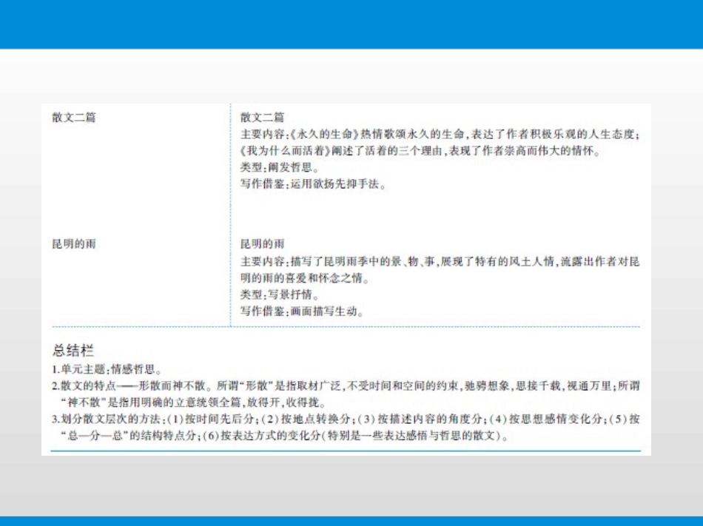Click the right column title '昆明的雨'
The width and height of the screenshot is (703, 526).
point(262,244)
